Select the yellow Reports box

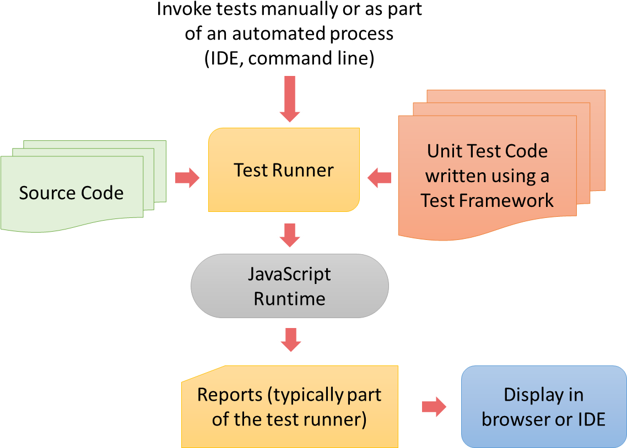pos(289,407)
